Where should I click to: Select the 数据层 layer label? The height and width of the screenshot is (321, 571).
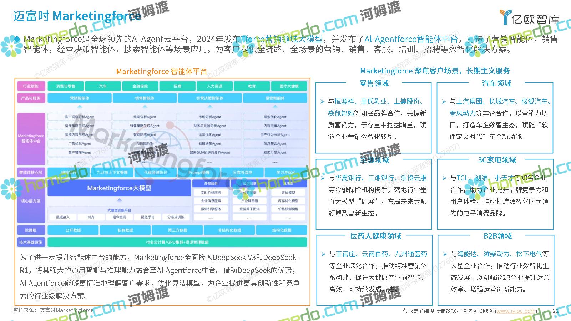[31, 230]
